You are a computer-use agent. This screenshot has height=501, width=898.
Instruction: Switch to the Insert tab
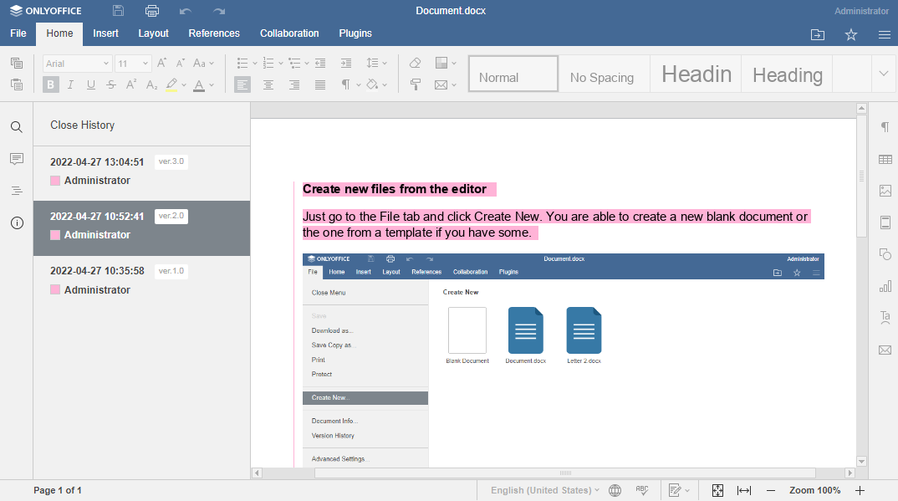pyautogui.click(x=106, y=33)
